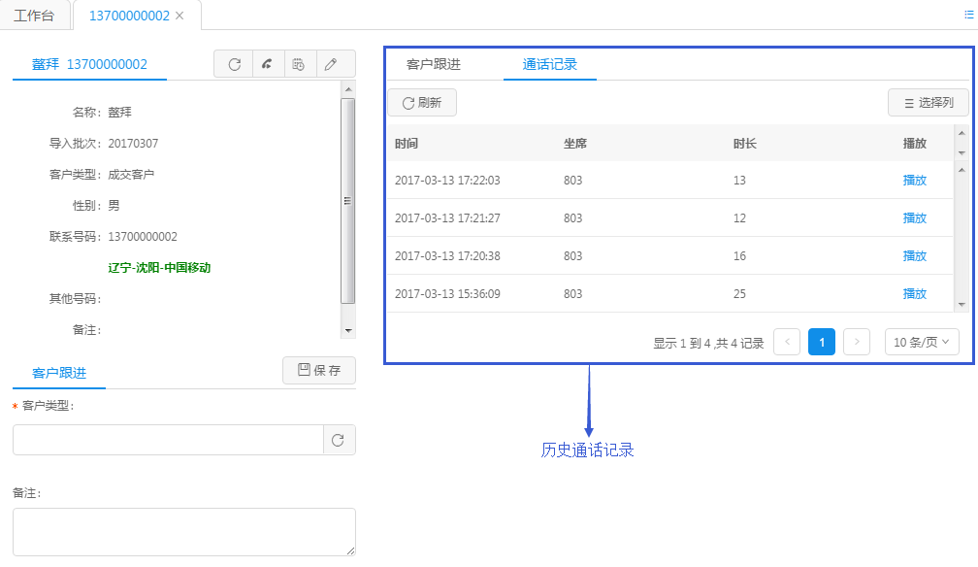Open the top-right list menu icon
This screenshot has height=567, width=978.
pyautogui.click(x=967, y=16)
